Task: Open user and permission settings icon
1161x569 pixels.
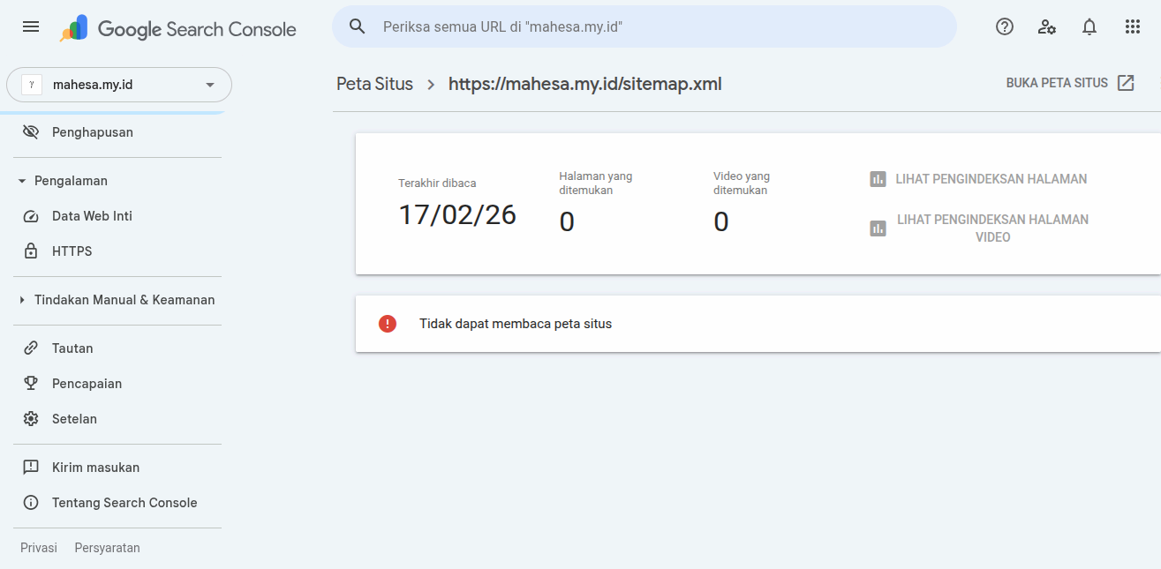Action: (x=1047, y=26)
